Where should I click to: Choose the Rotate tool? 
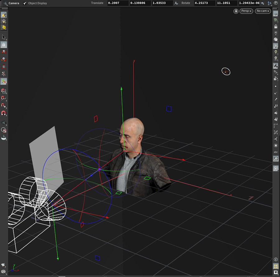(x=3, y=59)
